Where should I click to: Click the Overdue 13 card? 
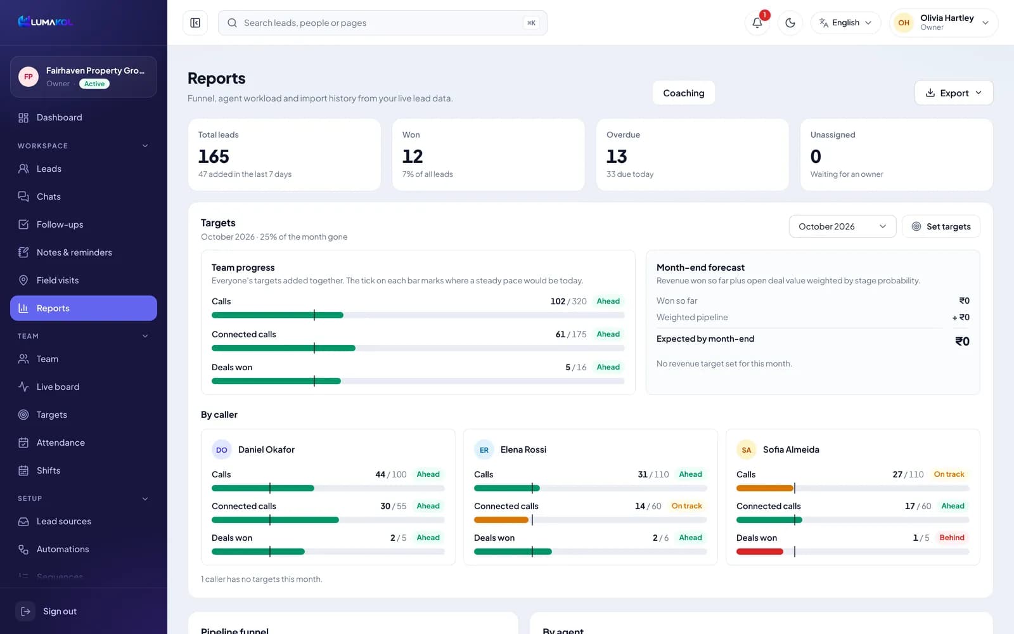point(693,155)
